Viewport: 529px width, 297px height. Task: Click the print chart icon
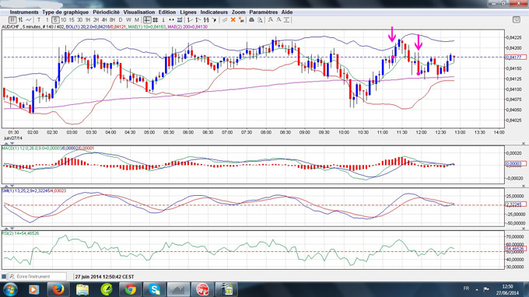point(251,20)
